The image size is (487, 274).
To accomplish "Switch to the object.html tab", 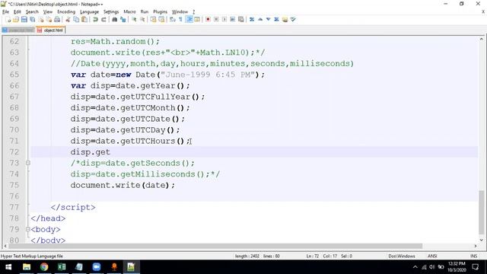I will point(51,30).
